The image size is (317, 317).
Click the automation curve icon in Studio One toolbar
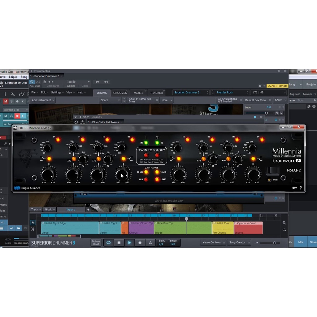pyautogui.click(x=21, y=94)
